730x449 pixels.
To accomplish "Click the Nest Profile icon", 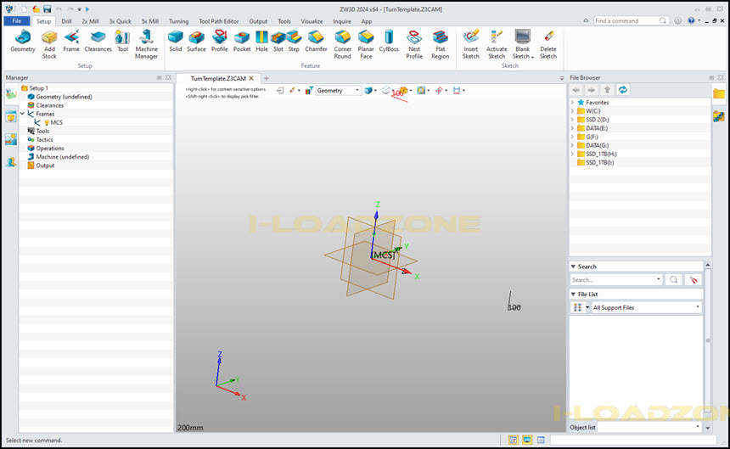I will [x=414, y=45].
